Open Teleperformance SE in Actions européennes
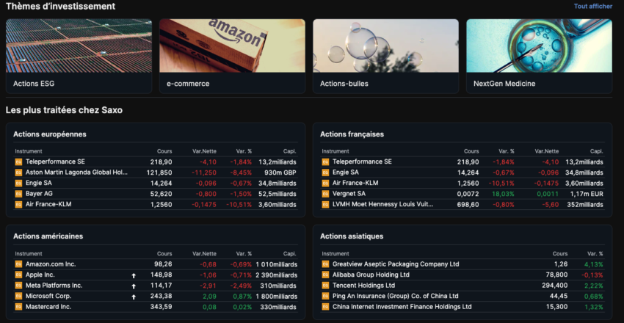The image size is (624, 323). click(x=55, y=162)
